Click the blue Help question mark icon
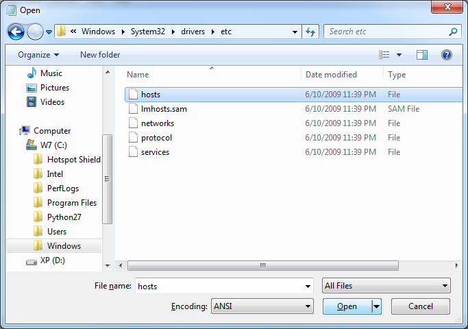The height and width of the screenshot is (329, 468). pyautogui.click(x=447, y=55)
